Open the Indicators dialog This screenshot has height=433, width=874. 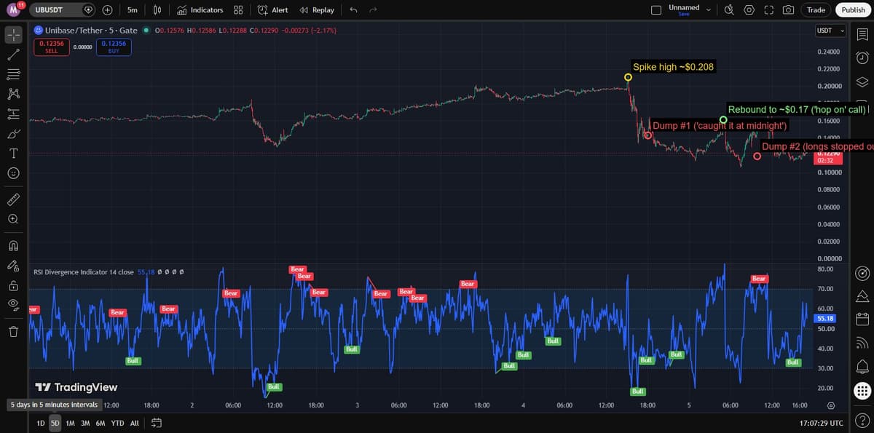(200, 10)
